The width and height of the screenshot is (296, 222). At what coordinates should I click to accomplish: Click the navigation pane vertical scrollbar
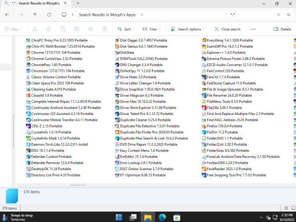13,131
